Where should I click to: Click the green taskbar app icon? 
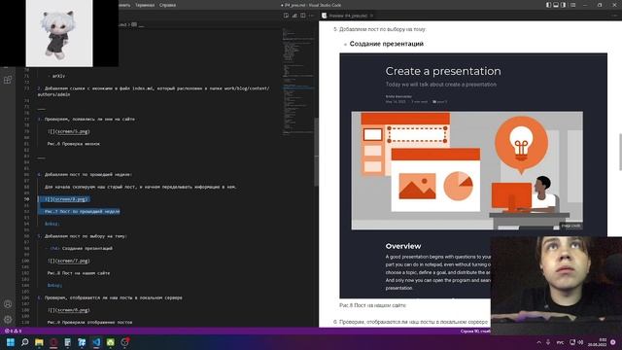point(111,342)
